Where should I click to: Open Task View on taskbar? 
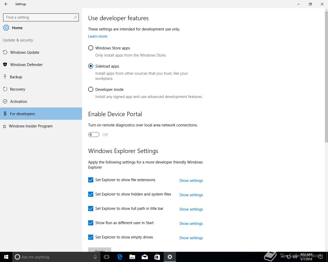pos(107,257)
